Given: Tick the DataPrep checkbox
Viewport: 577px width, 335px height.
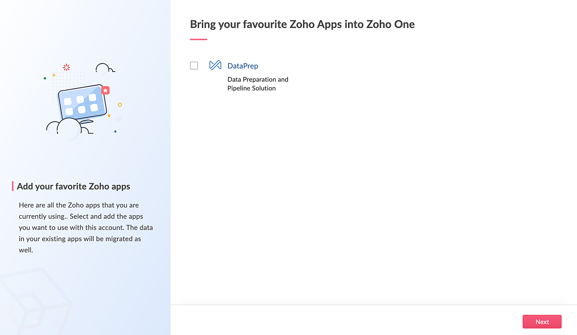Looking at the screenshot, I should pos(194,65).
